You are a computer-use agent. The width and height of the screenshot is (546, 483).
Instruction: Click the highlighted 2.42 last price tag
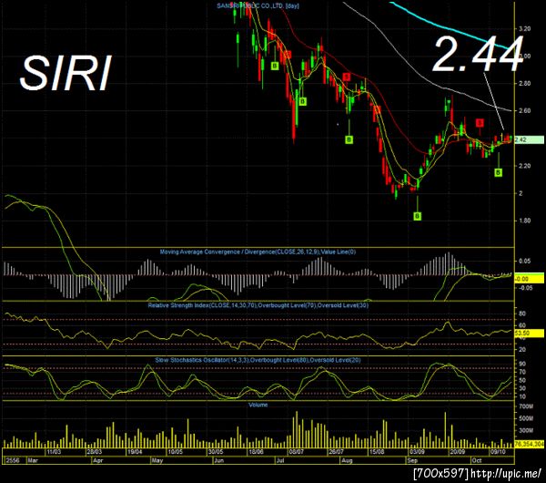529,139
